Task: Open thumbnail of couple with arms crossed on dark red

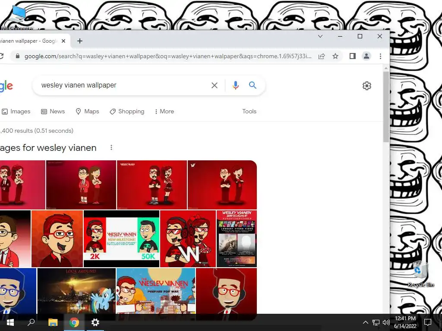Action: 81,185
